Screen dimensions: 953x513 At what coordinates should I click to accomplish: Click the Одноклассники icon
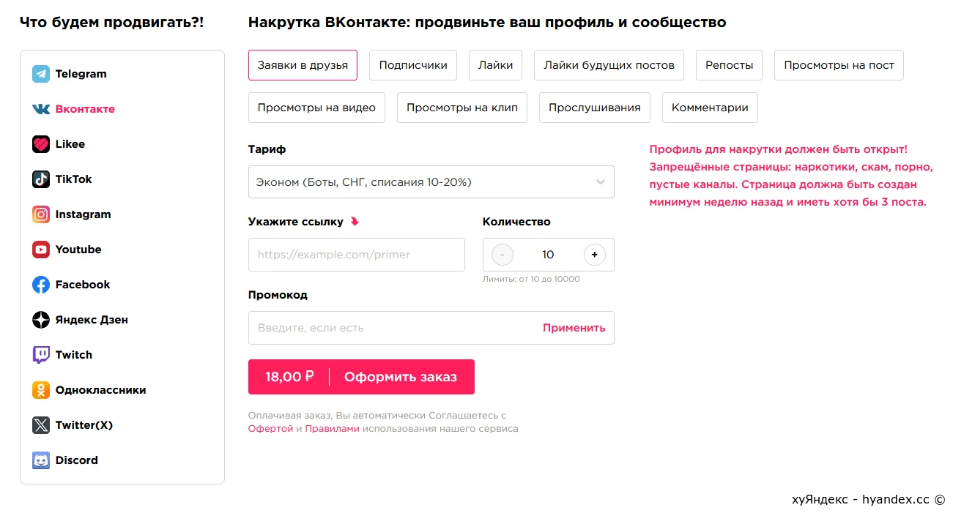coord(41,390)
